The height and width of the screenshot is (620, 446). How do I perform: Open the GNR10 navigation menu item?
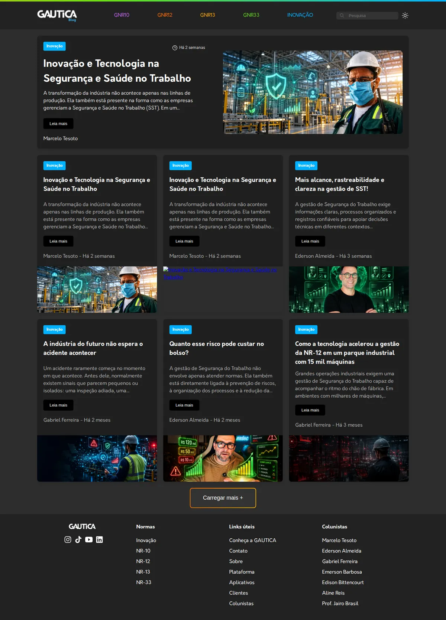pos(122,15)
